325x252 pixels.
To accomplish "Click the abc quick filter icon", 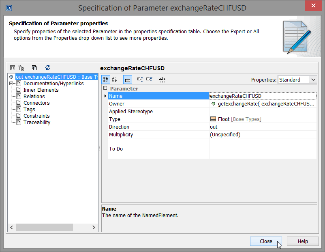I will tap(162, 80).
